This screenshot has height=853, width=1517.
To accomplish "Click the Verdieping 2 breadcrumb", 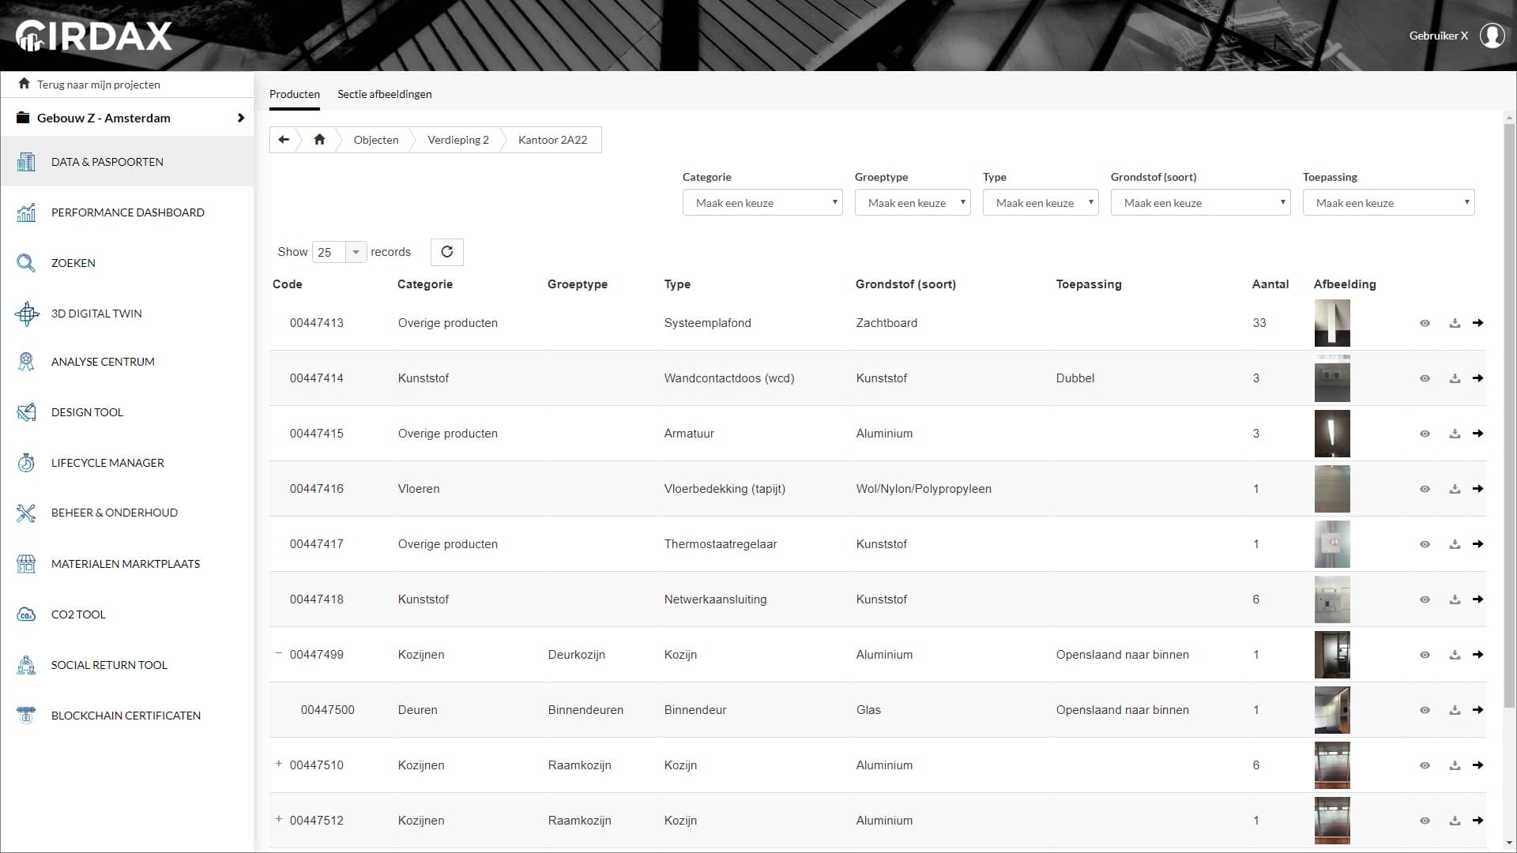I will tap(458, 140).
